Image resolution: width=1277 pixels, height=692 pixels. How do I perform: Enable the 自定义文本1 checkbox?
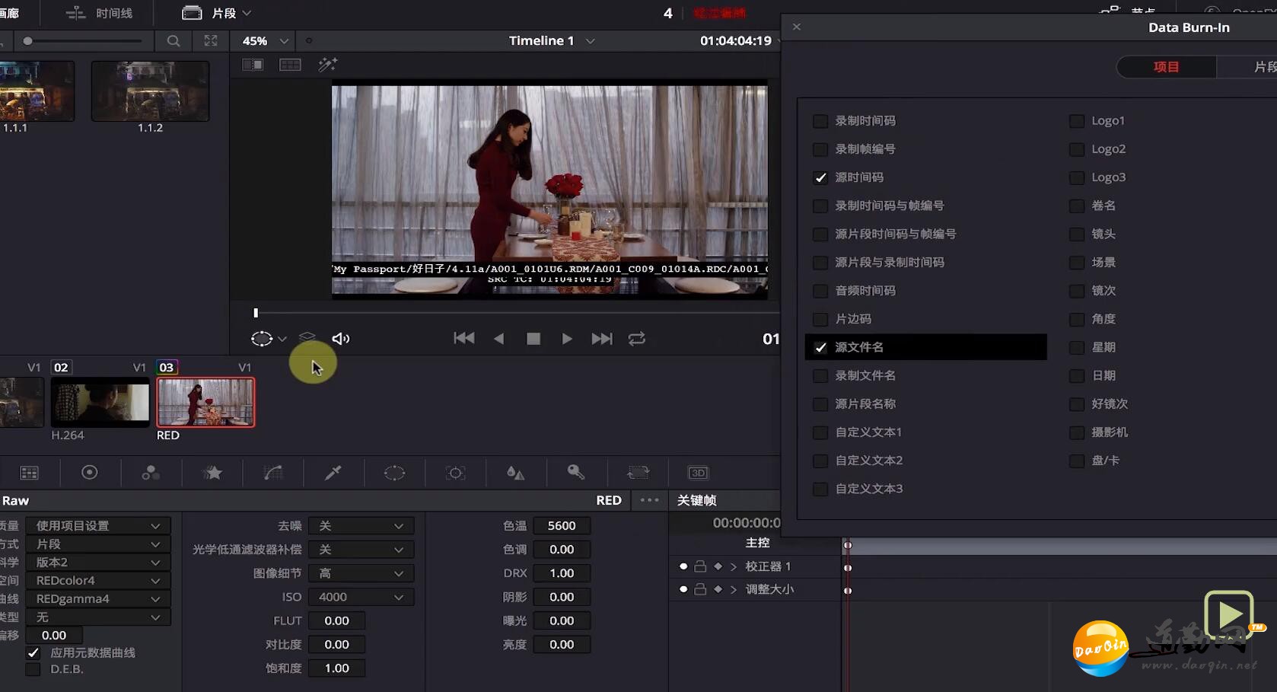click(x=820, y=432)
